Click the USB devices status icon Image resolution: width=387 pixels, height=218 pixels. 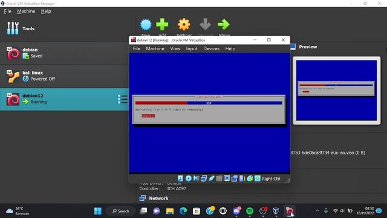(x=211, y=179)
